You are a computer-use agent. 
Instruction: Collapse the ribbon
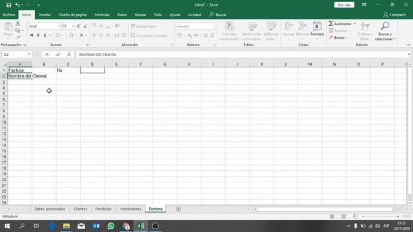pos(408,45)
